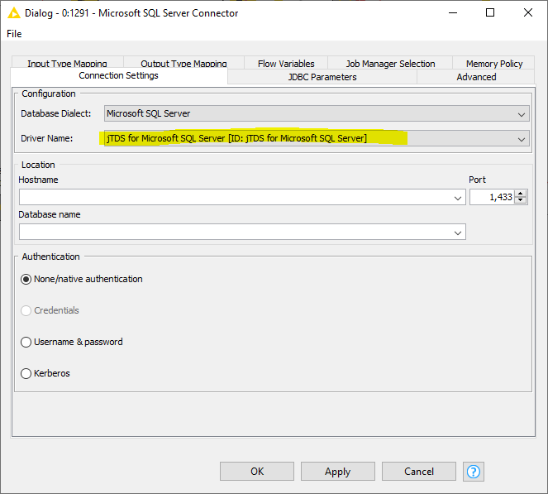Open the Advanced tab
548x494 pixels.
(x=476, y=77)
